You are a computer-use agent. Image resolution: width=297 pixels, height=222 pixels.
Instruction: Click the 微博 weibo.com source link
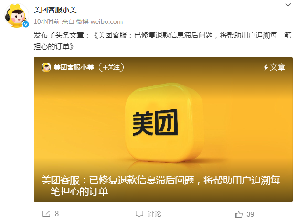pyautogui.click(x=99, y=21)
